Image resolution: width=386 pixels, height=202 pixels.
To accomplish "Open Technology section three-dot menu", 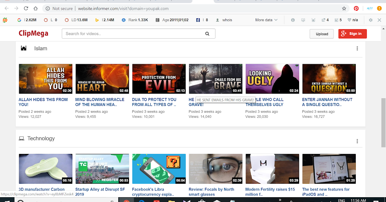I will tap(357, 141).
